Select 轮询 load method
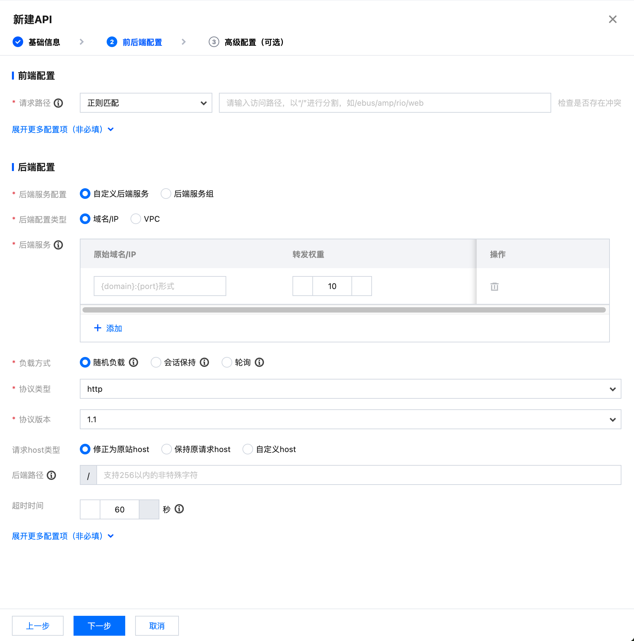 point(227,362)
